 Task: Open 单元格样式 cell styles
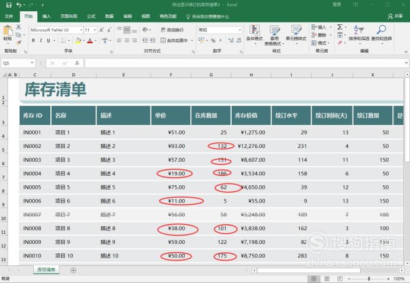(296, 34)
